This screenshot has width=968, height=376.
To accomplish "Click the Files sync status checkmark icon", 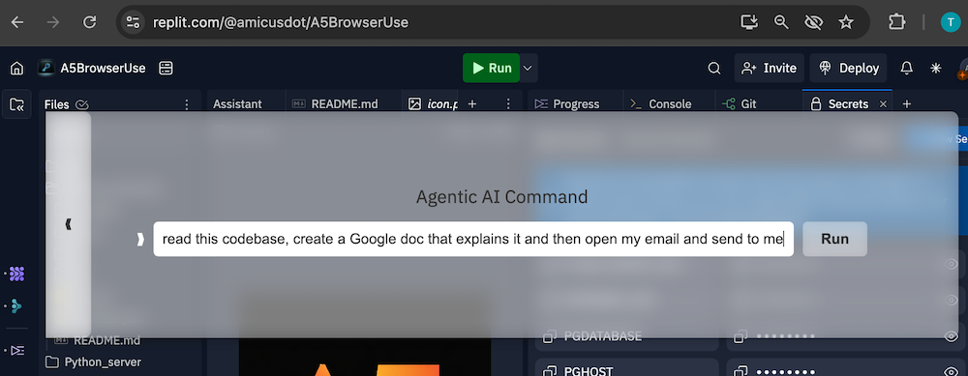I will (x=81, y=104).
